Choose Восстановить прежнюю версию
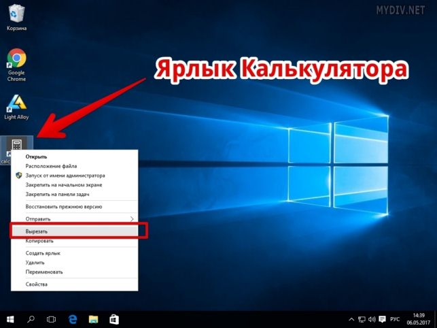The image size is (437, 328). coord(74,207)
